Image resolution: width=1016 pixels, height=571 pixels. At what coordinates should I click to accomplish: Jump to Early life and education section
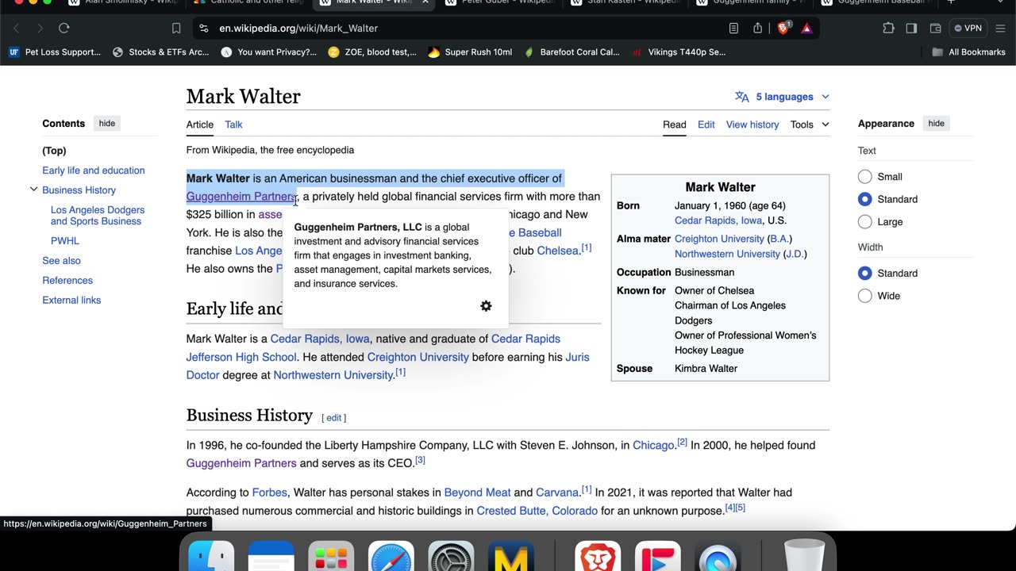[94, 171]
